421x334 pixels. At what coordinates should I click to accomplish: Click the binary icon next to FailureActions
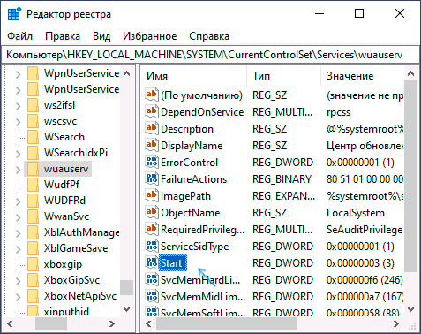[152, 178]
